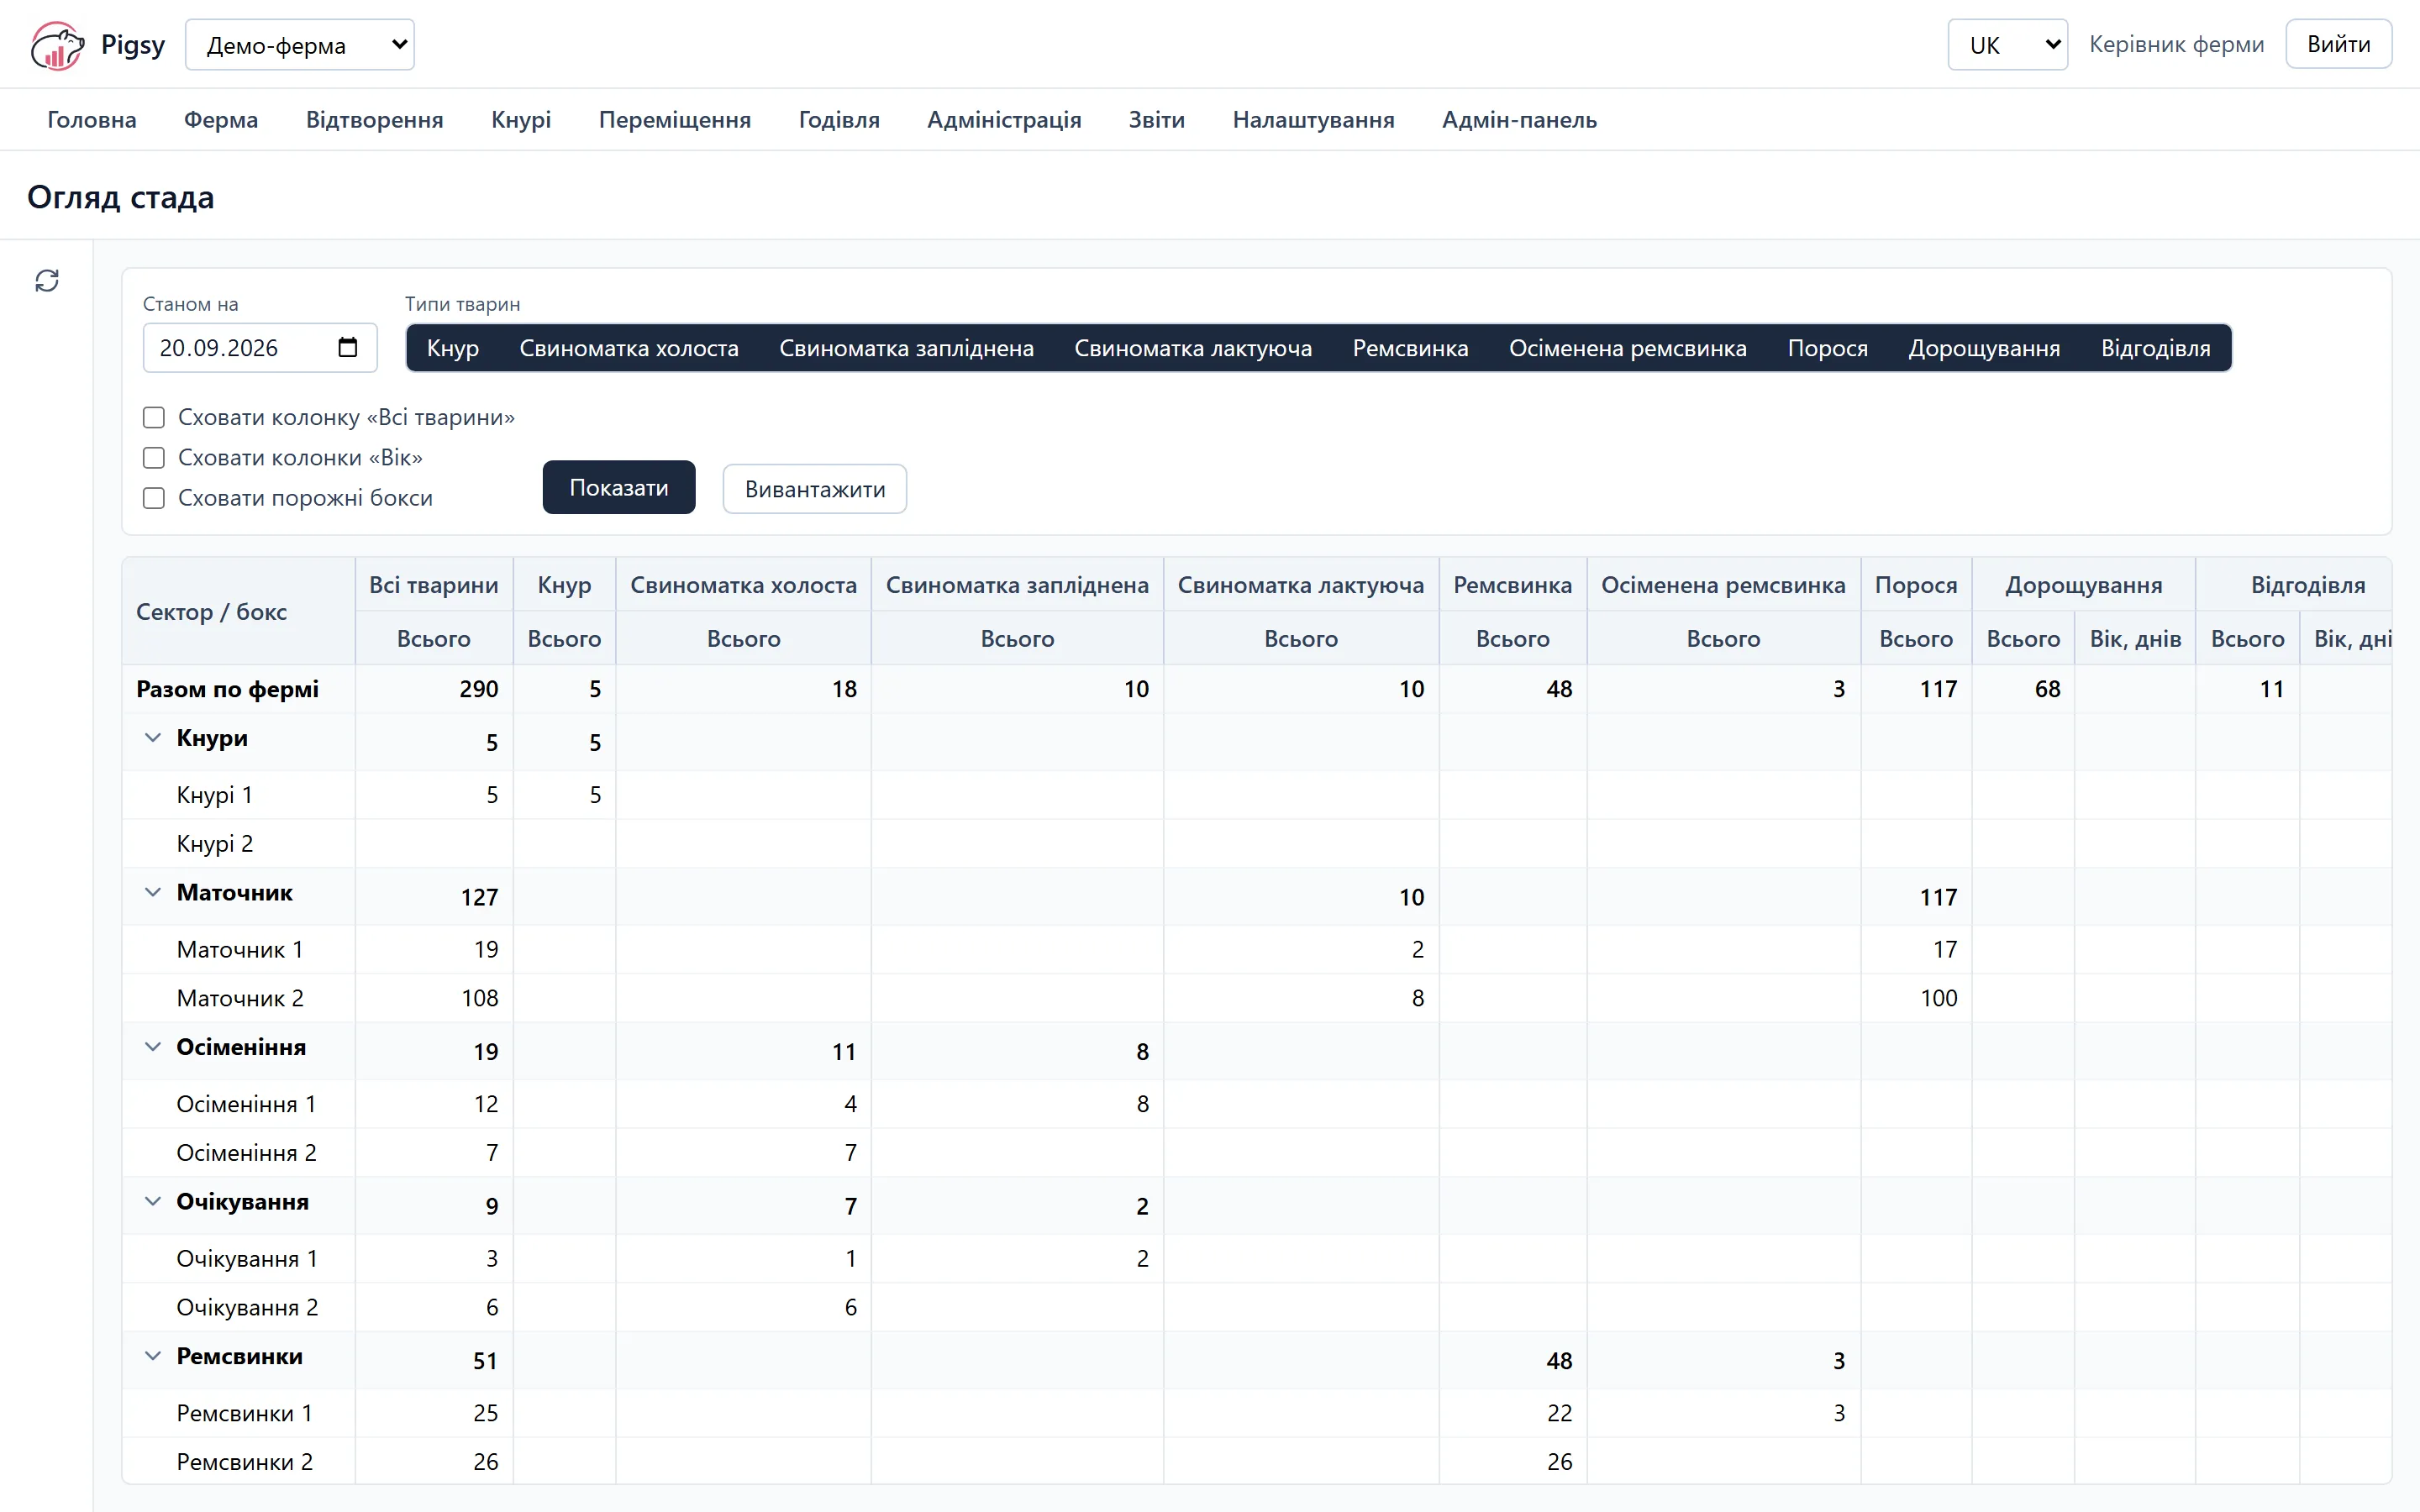The height and width of the screenshot is (1512, 2420).
Task: Check «Сховати колонки Вік» checkbox
Action: [154, 458]
